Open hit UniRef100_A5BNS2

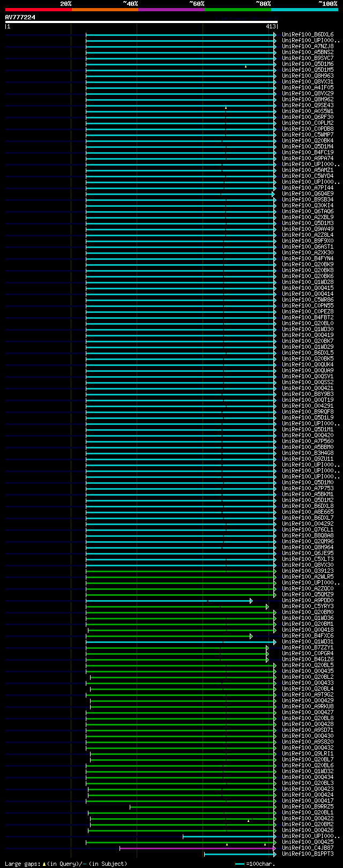(x=308, y=53)
